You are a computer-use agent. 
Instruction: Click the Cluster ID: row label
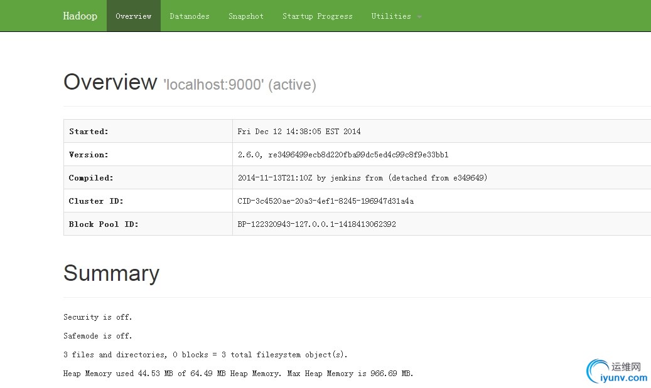[96, 201]
